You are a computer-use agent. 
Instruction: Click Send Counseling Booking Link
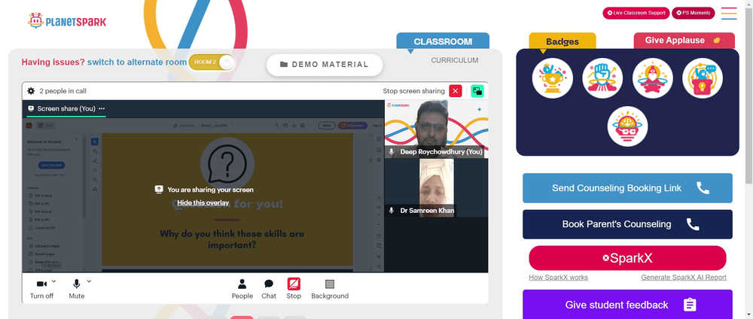point(627,188)
